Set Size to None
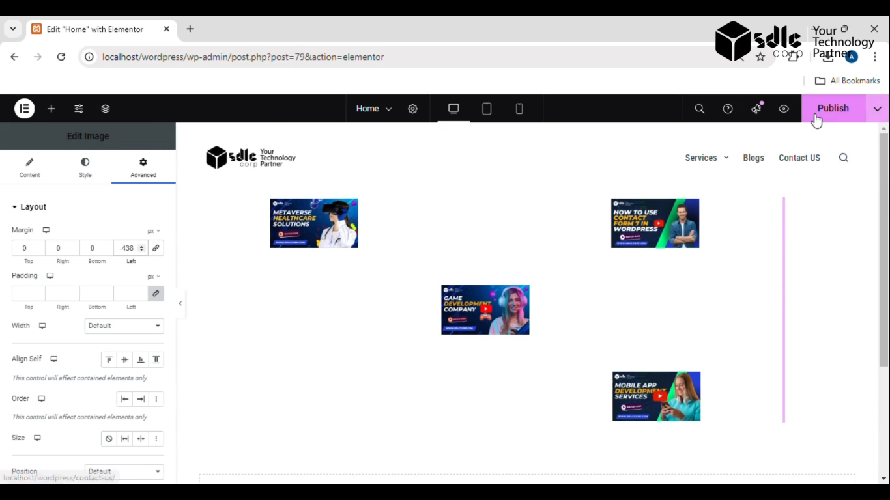 109,439
